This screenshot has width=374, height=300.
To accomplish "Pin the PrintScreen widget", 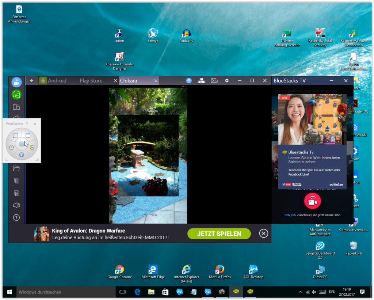I will [27, 124].
